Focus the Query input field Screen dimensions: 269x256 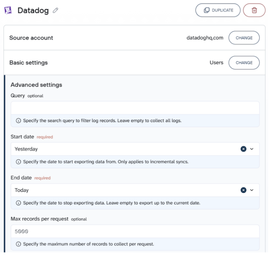pyautogui.click(x=135, y=108)
